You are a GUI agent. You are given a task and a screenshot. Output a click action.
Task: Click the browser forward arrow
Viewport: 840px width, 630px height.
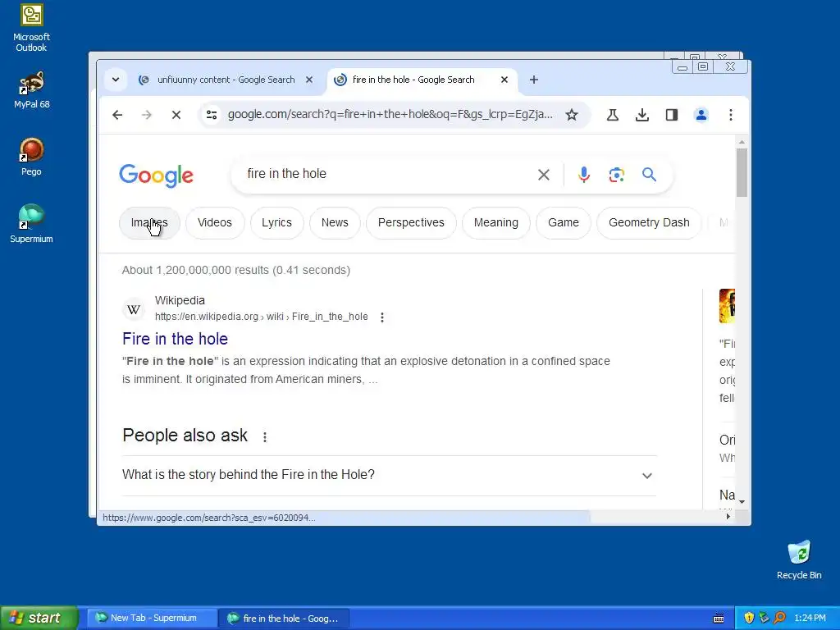[x=146, y=115]
